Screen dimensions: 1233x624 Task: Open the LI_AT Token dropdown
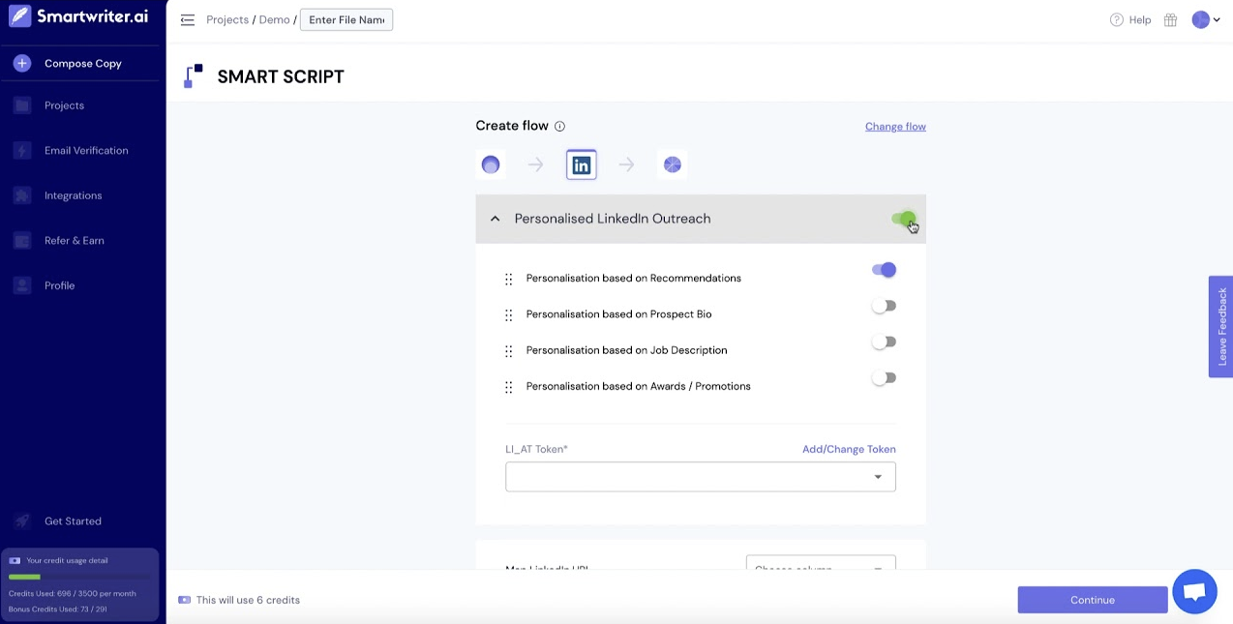click(700, 477)
